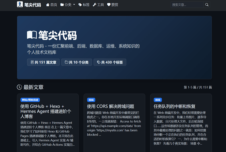Image resolution: width=226 pixels, height=152 pixels.
Task: Focus the 搜索文章 search field
Action: pyautogui.click(x=187, y=5)
